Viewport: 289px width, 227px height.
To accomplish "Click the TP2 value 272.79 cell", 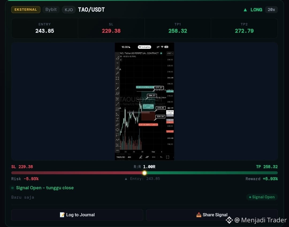I will pos(244,28).
